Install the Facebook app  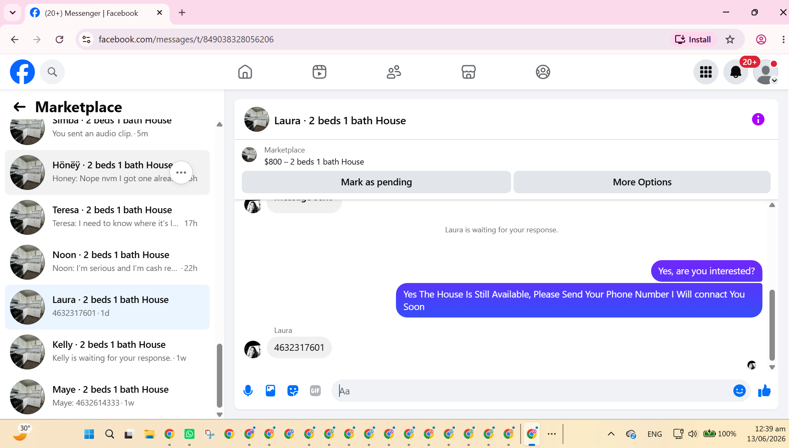point(693,39)
